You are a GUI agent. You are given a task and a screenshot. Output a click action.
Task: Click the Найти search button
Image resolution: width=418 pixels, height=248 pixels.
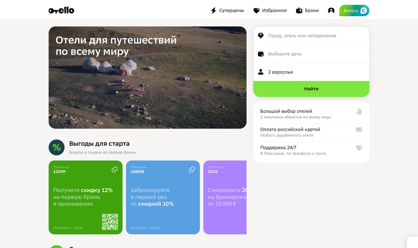click(311, 89)
